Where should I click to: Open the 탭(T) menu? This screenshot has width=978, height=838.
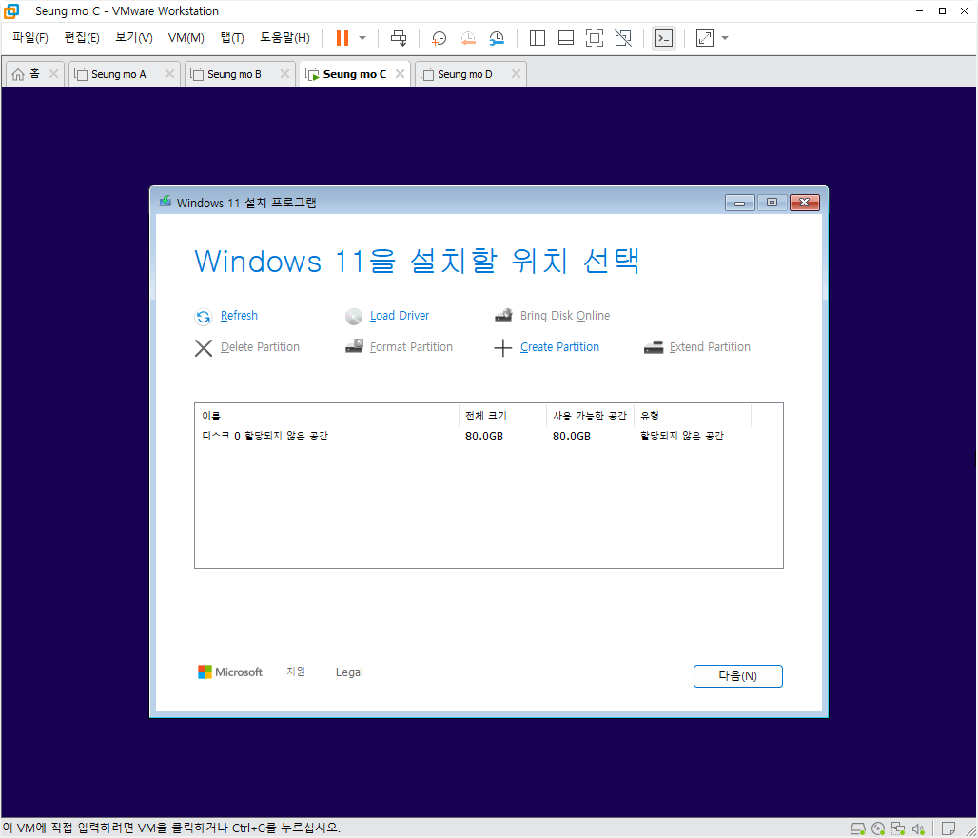pos(232,37)
